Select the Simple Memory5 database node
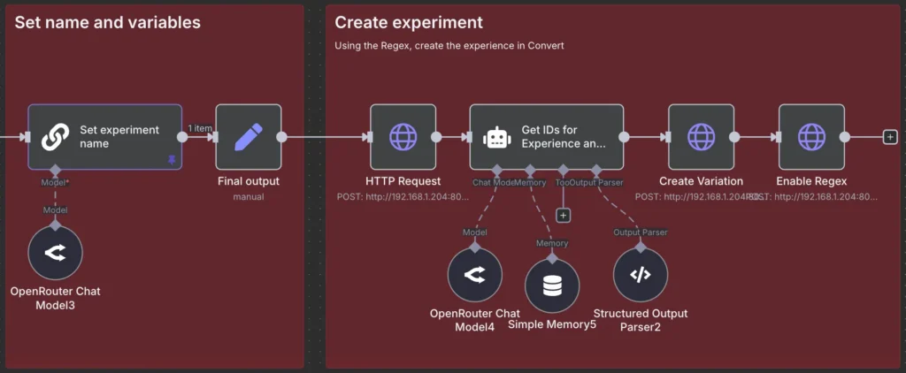The image size is (906, 373). click(552, 285)
